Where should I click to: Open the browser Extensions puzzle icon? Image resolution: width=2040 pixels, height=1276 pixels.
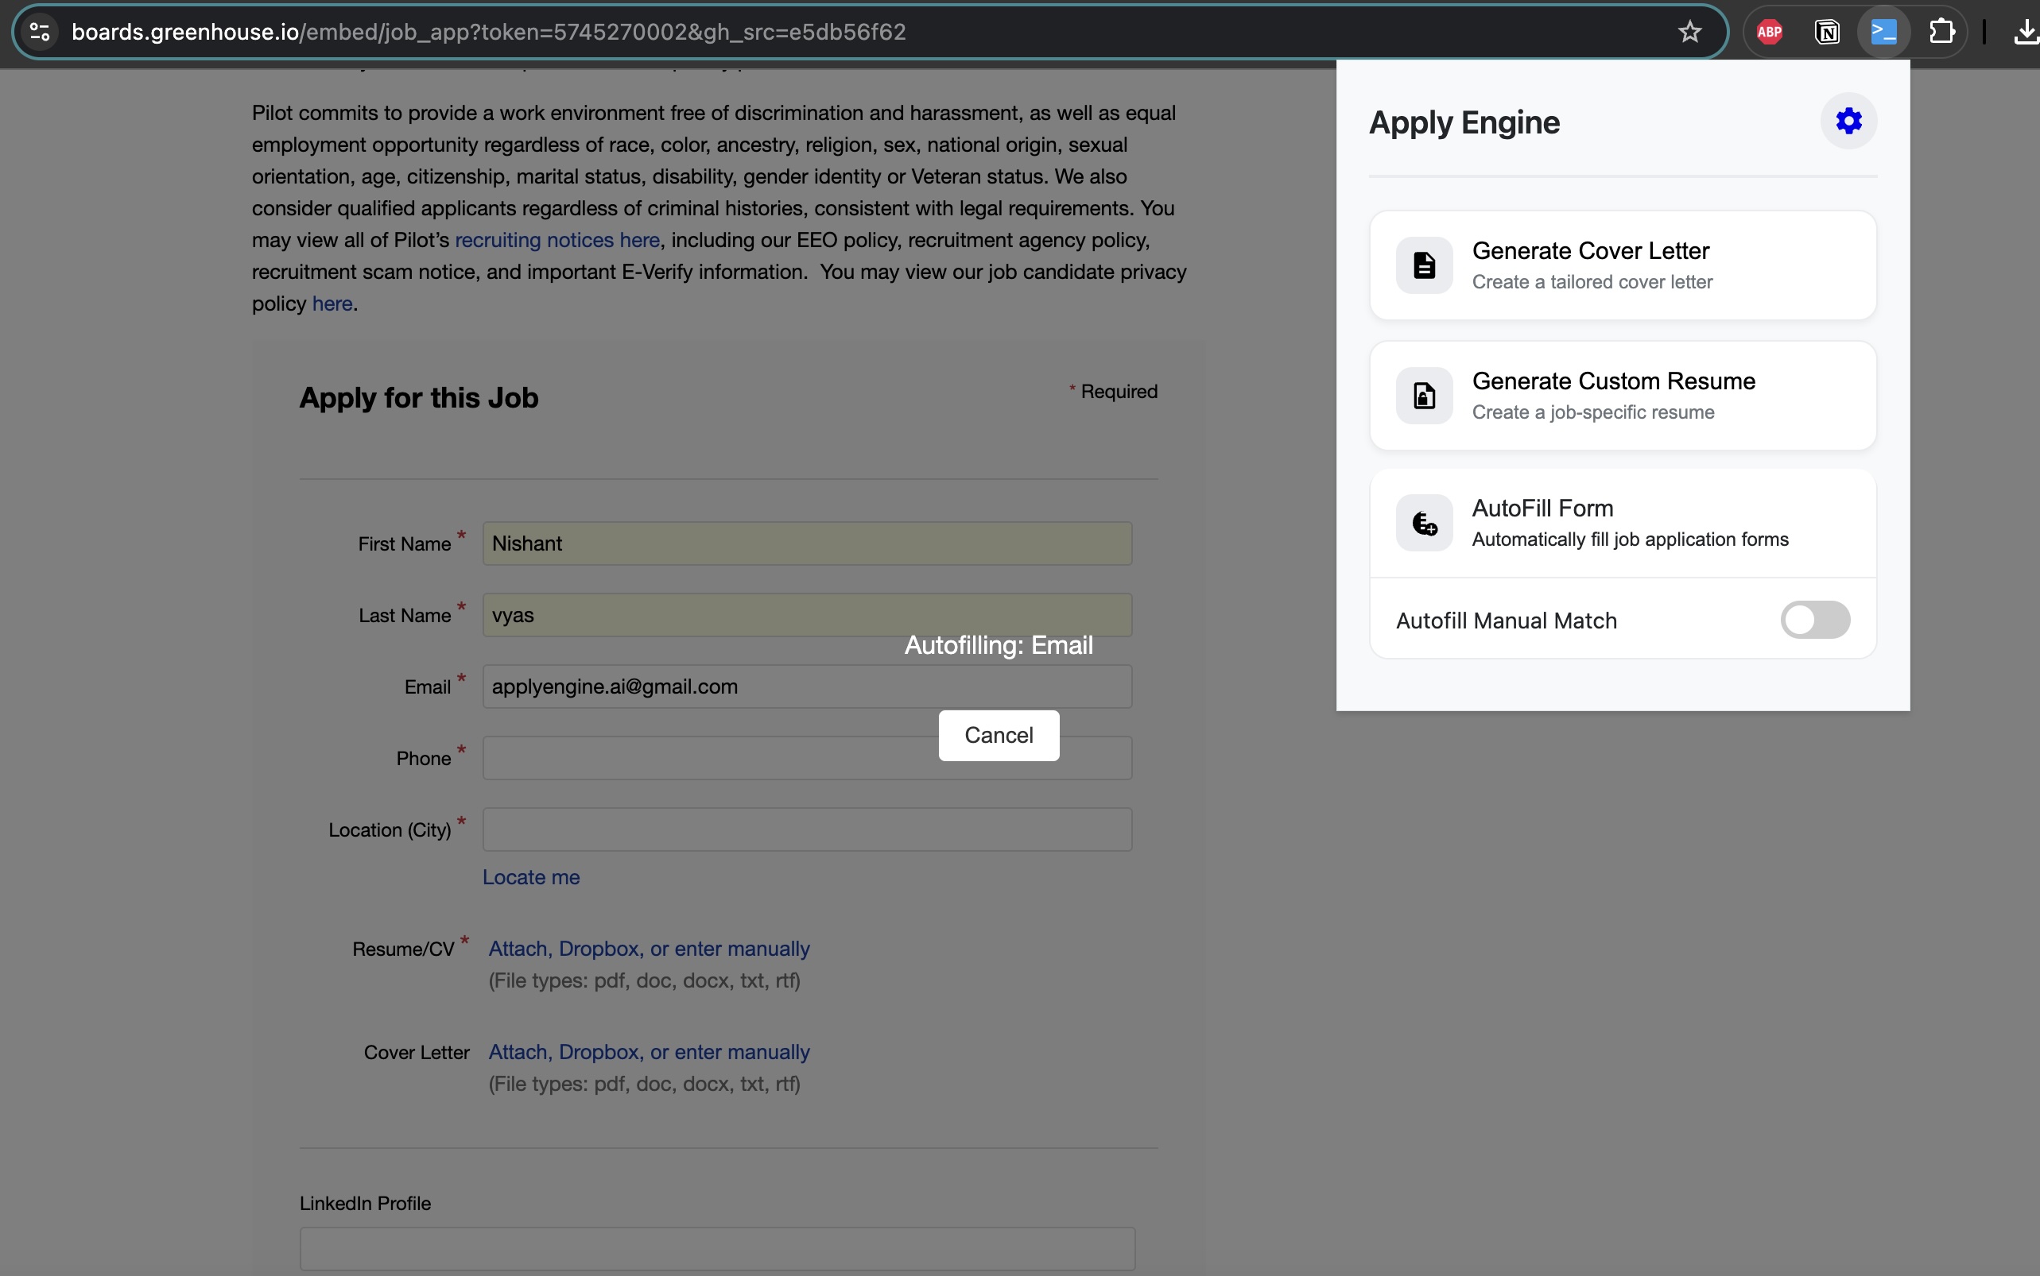click(1941, 32)
